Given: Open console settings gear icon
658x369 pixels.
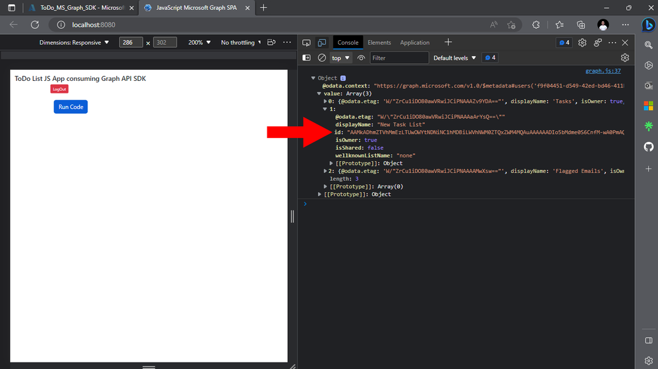Looking at the screenshot, I should pyautogui.click(x=625, y=58).
